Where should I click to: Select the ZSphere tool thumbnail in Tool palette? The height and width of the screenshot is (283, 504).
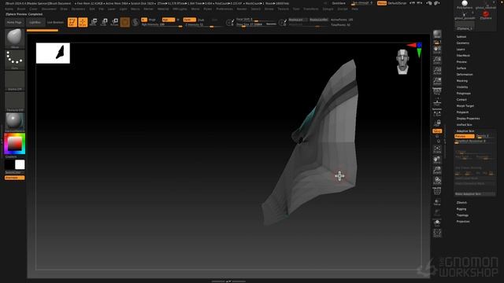485,15
